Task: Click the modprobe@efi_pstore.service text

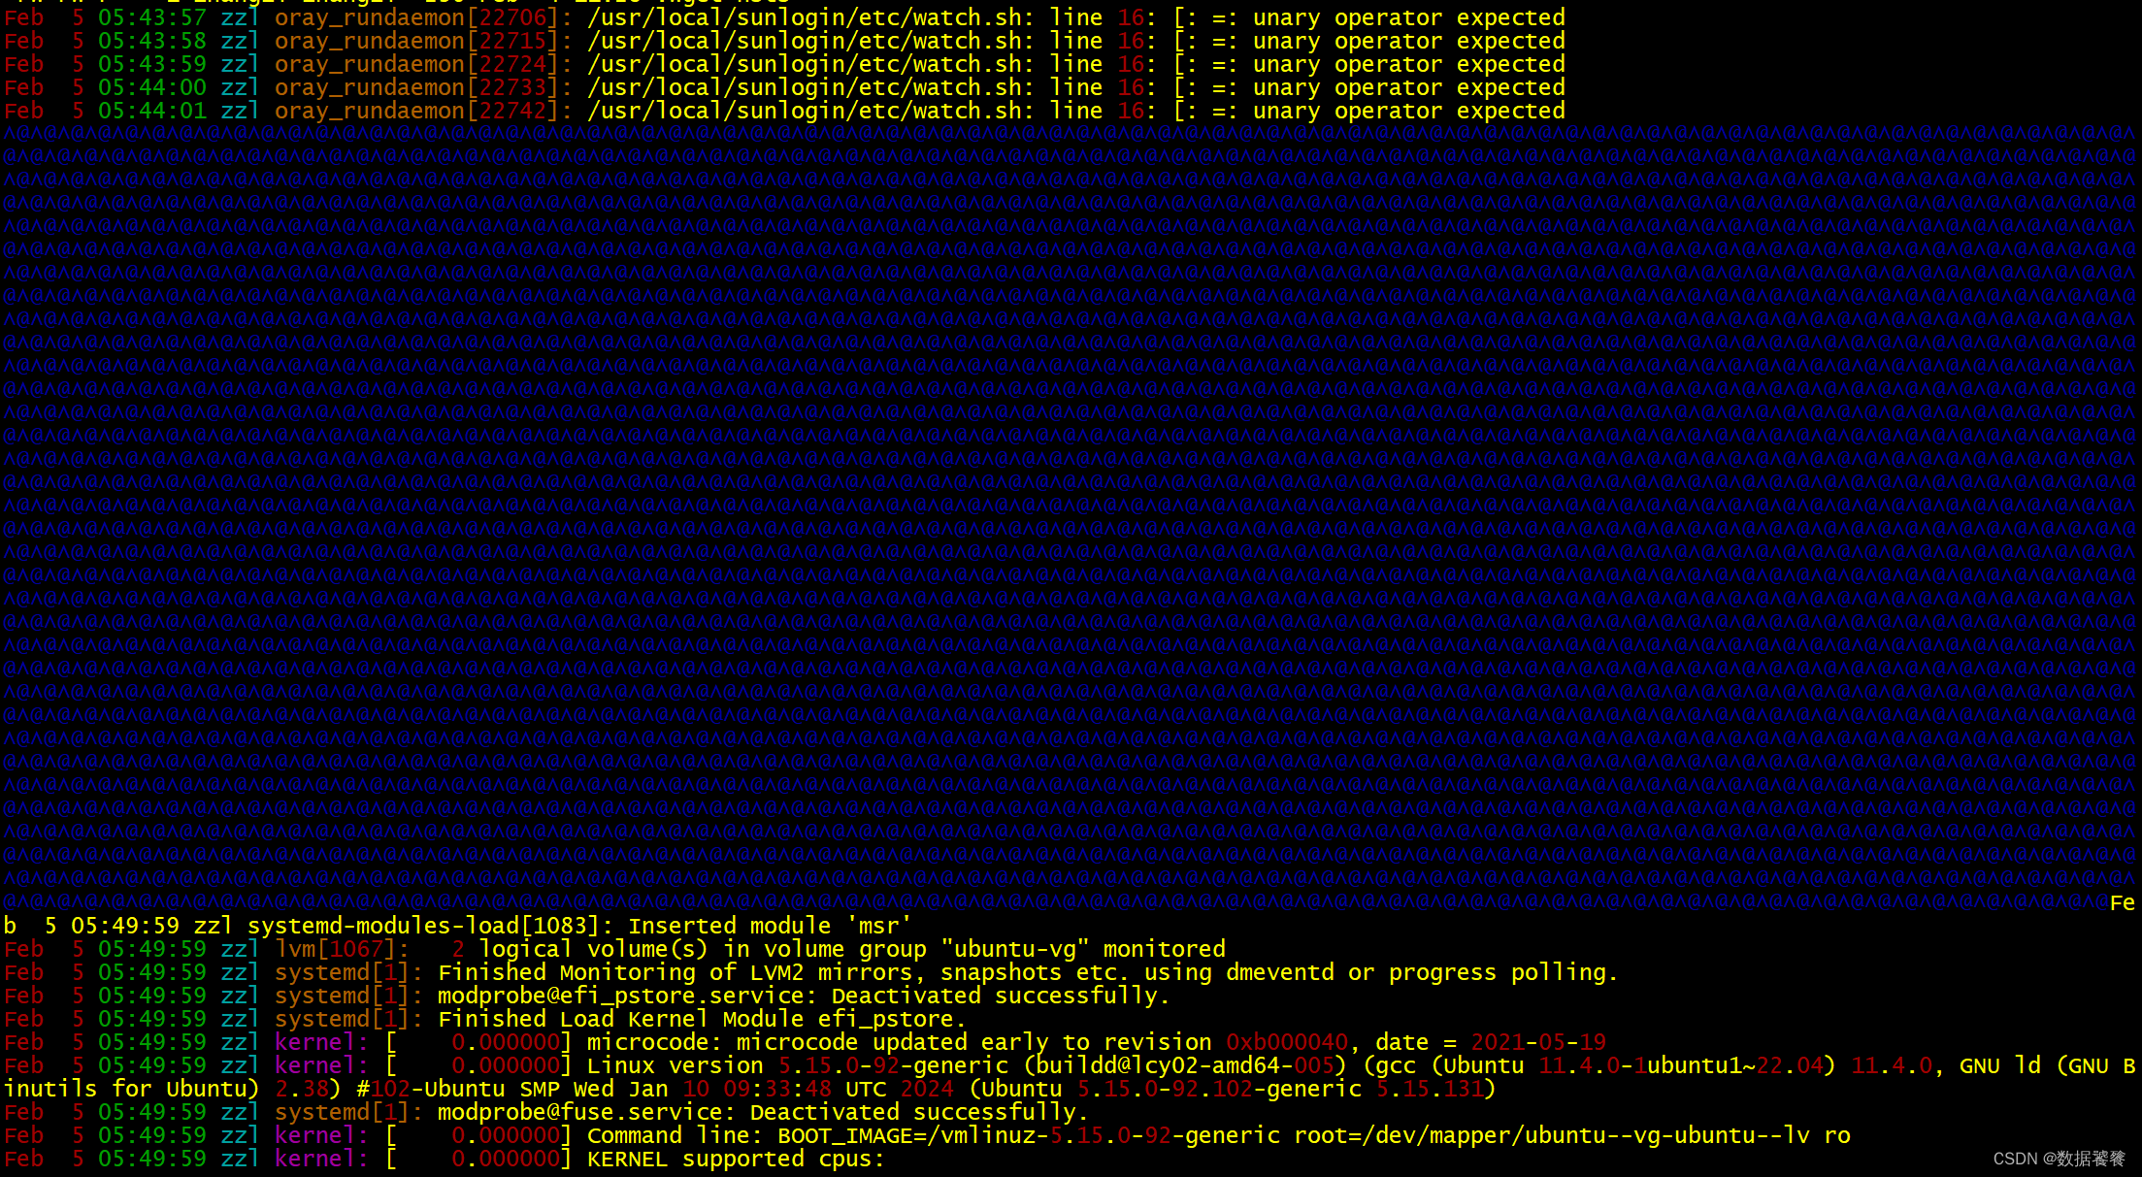Action: pyautogui.click(x=620, y=996)
